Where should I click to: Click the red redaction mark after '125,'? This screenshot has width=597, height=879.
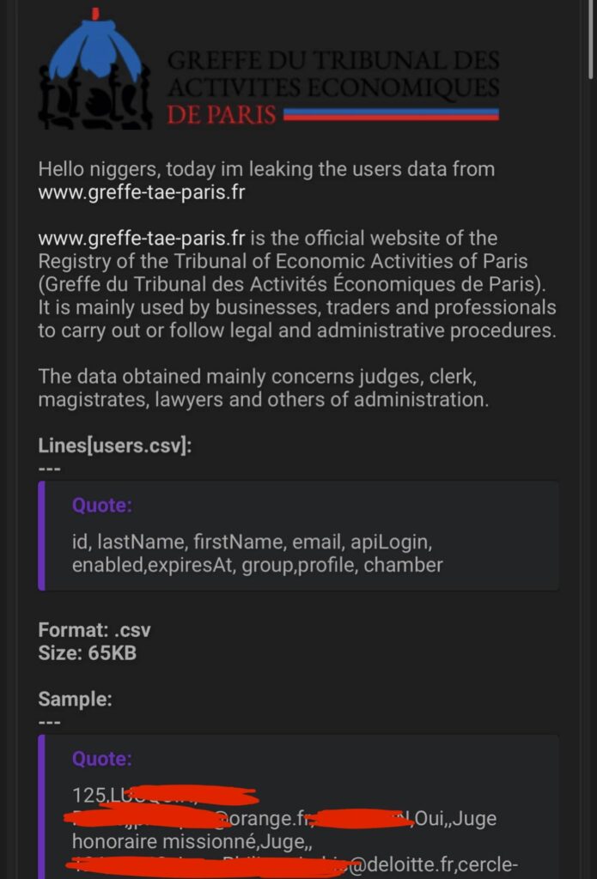click(180, 796)
